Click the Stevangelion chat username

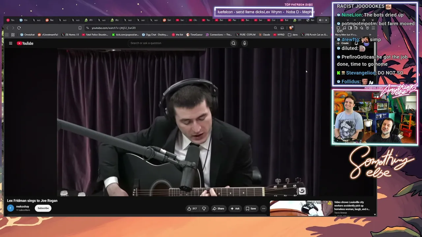pyautogui.click(x=361, y=73)
